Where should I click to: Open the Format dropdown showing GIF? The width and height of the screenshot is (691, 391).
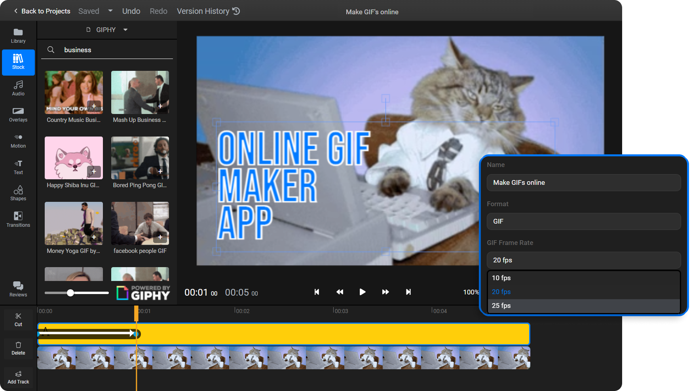tap(583, 221)
